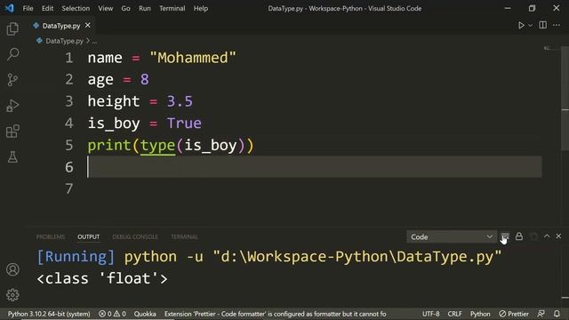Screen dimensions: 569x320
Task: Open the Extensions view
Action: click(12, 132)
